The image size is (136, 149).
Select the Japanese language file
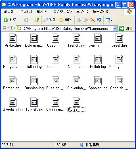point(55,62)
